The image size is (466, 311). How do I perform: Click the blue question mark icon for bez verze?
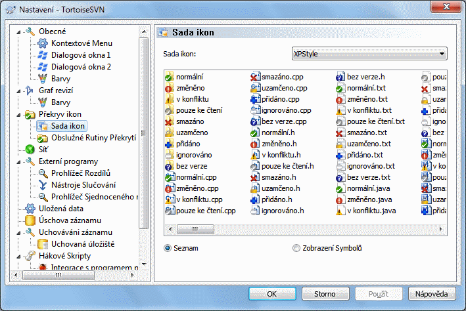click(x=169, y=166)
